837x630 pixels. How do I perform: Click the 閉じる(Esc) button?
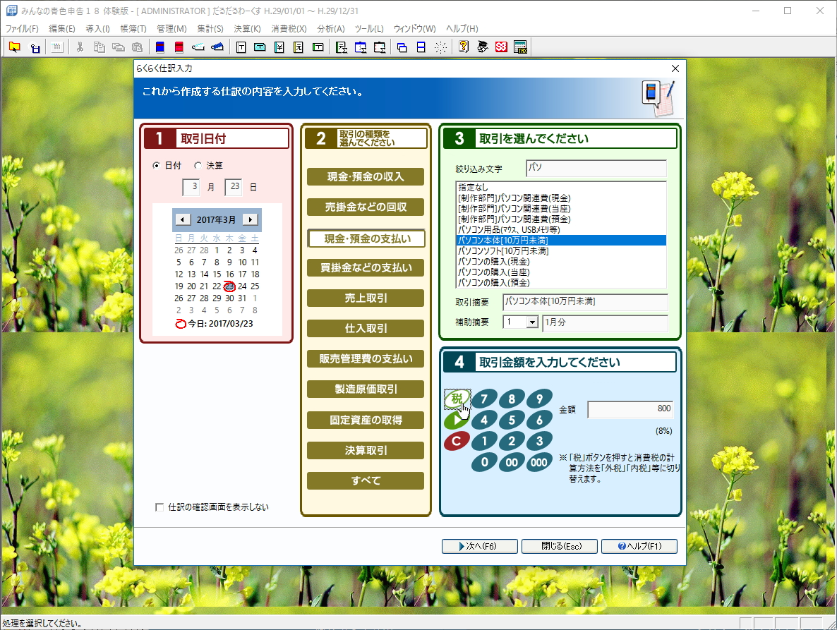point(560,546)
